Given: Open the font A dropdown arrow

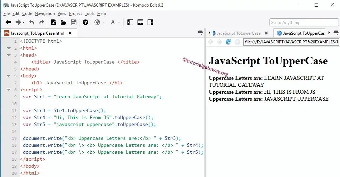Looking at the screenshot, I should 119,22.
